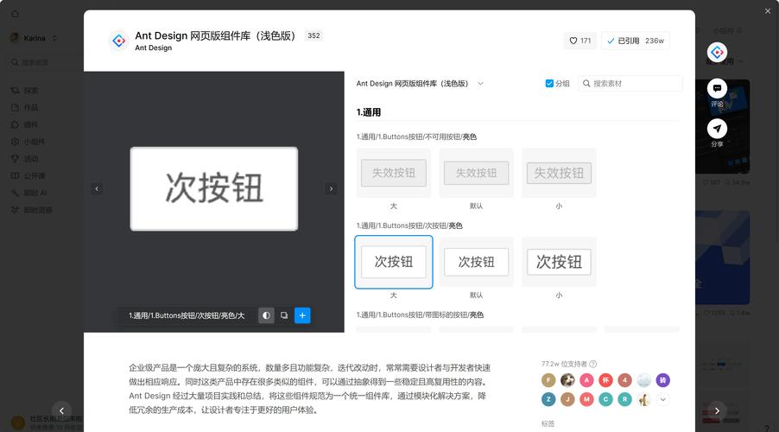Click the giraffe photo supporter avatar
The width and height of the screenshot is (779, 432).
tap(644, 399)
